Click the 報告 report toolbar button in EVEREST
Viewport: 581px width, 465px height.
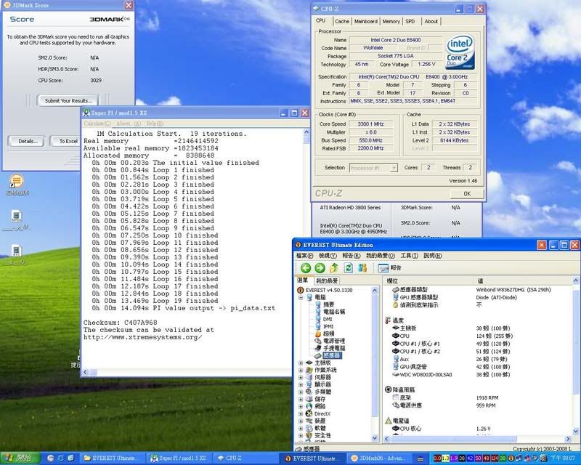(389, 268)
